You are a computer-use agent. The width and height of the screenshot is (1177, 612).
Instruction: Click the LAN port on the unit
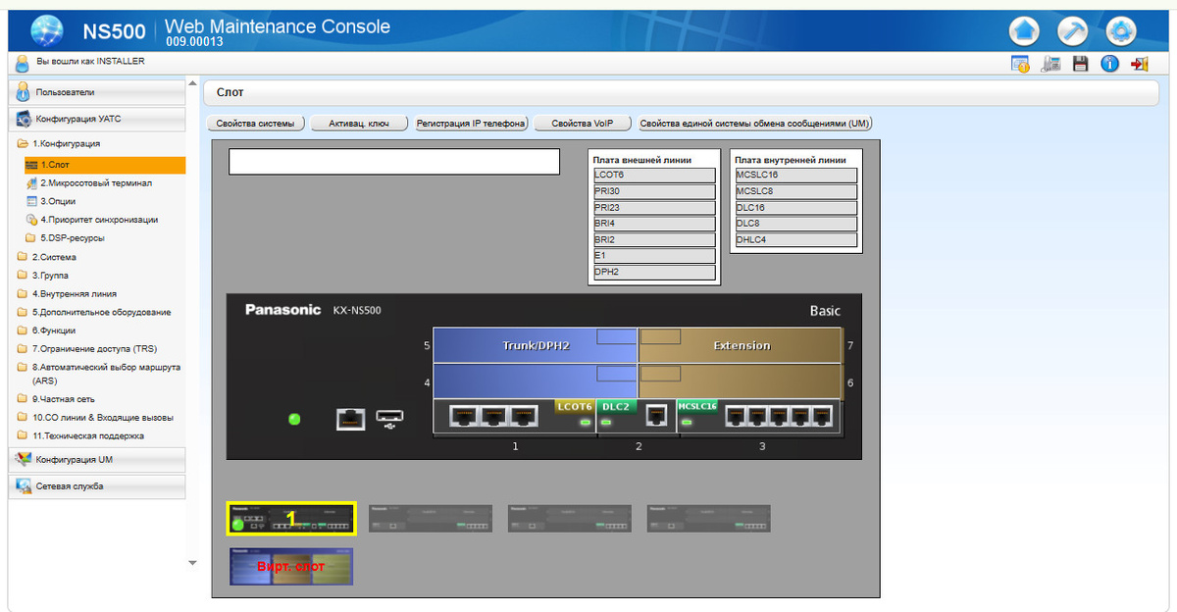pos(350,420)
